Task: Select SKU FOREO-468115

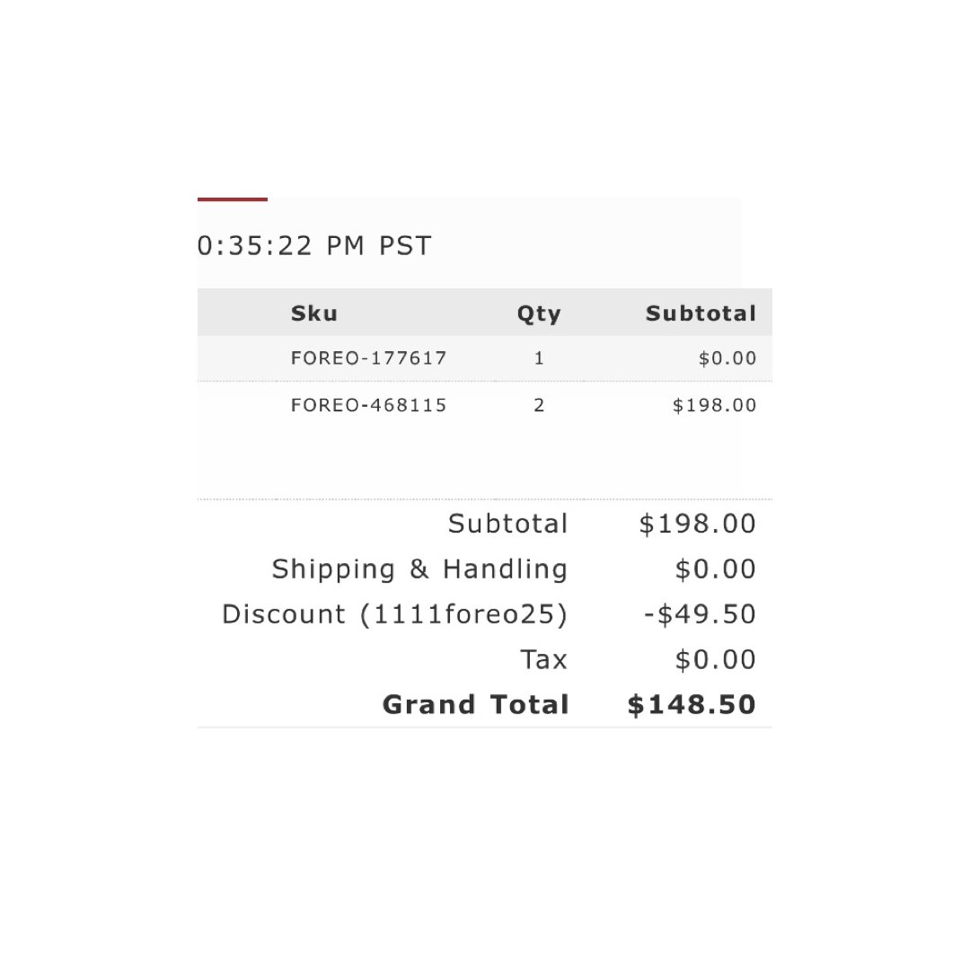Action: [369, 405]
